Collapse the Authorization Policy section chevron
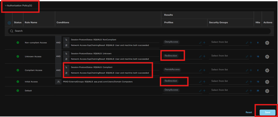The width and height of the screenshot is (278, 117). (6, 6)
